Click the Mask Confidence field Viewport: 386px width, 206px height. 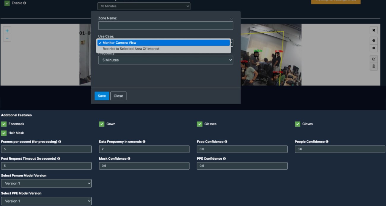coord(144,166)
